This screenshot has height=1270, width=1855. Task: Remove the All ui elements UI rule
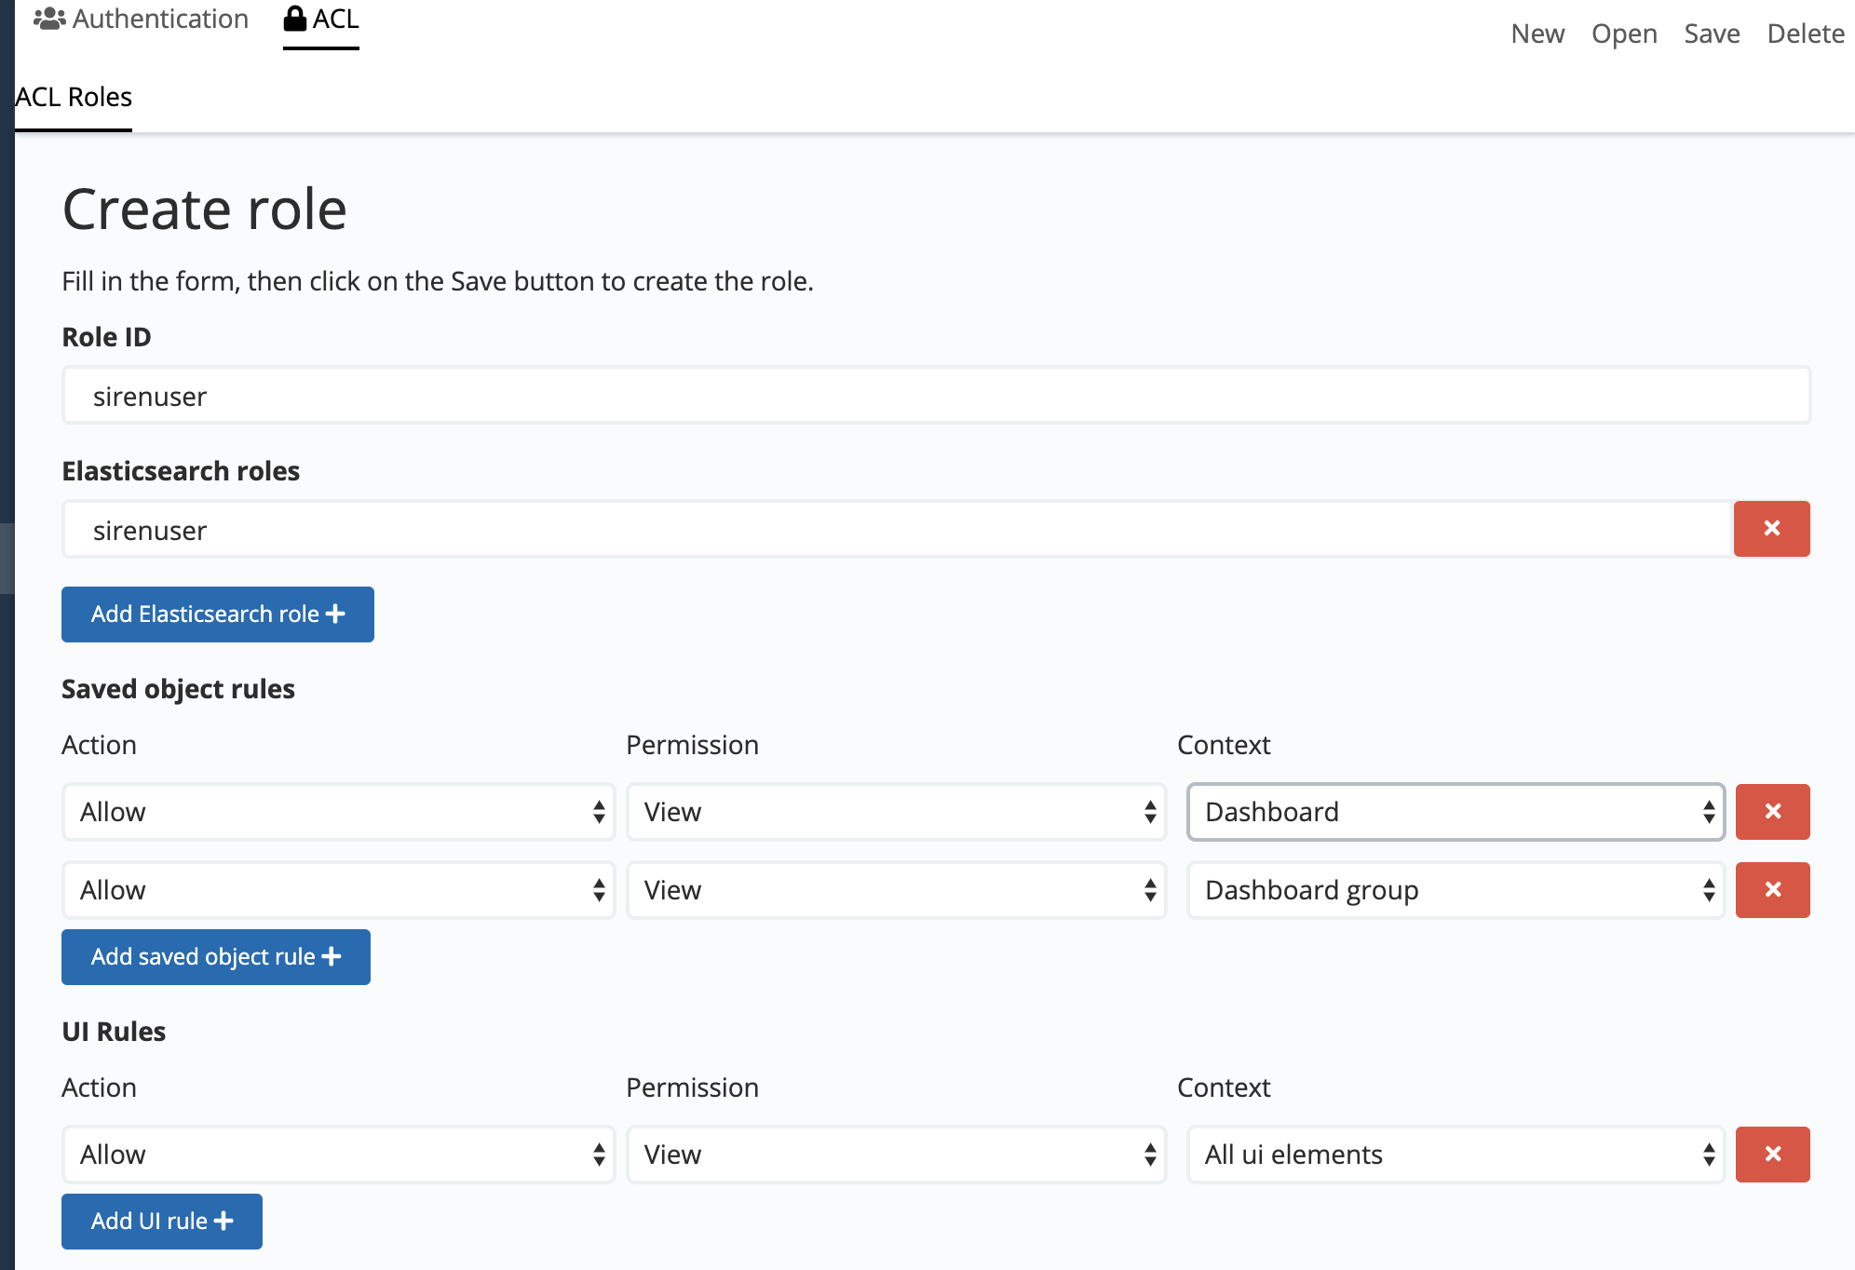1772,1155
